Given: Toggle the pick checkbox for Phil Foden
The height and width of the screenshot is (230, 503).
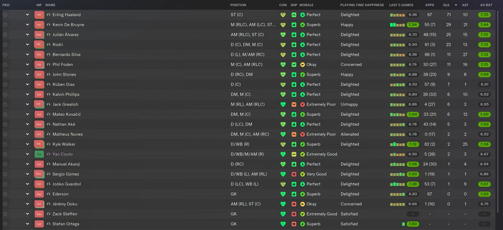Looking at the screenshot, I should (5, 65).
